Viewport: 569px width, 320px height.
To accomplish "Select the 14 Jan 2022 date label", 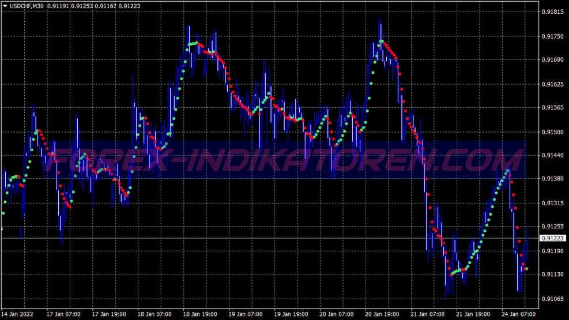I will [x=17, y=314].
